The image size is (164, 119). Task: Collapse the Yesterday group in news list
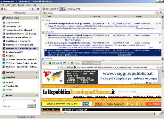[x=43, y=32]
